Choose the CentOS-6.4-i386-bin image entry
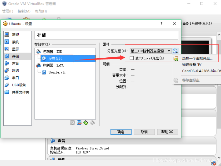The width and height of the screenshot is (221, 166). tap(197, 71)
